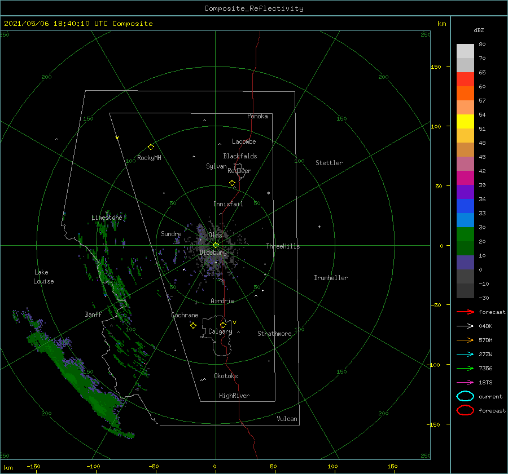Screen dimensions: 508x474
Task: Click the Vulcan town label
Action: coord(287,419)
